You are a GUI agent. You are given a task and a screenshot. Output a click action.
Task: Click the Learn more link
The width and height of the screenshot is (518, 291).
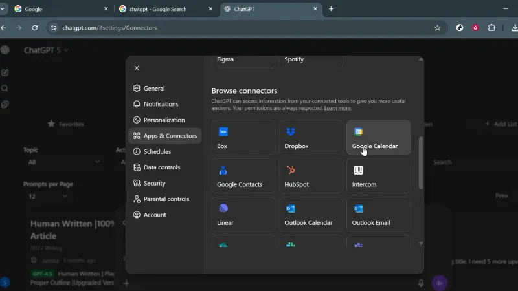point(337,108)
